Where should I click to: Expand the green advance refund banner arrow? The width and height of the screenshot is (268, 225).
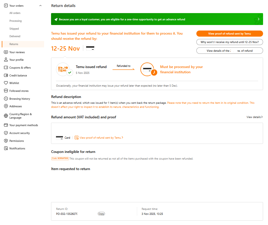[258, 19]
